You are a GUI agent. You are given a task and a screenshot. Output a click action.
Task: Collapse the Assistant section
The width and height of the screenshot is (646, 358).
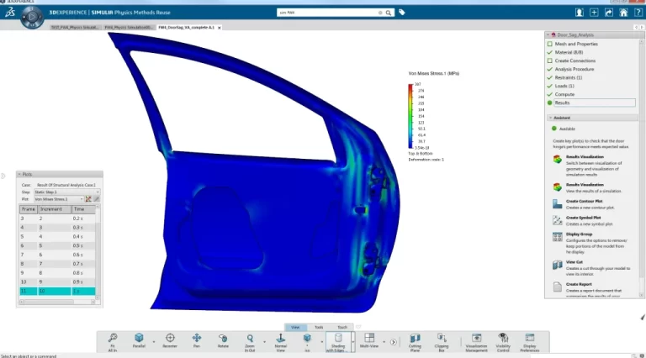[549, 118]
